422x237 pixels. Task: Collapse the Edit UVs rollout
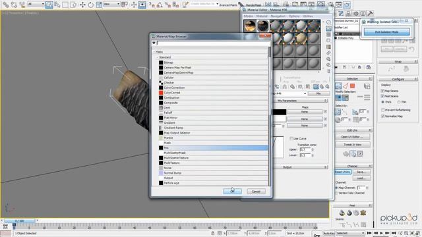click(352, 130)
